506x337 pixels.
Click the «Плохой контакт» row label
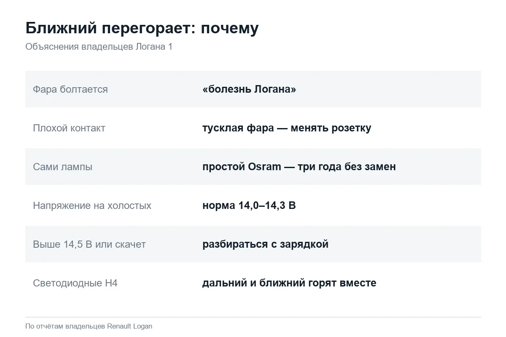(x=69, y=128)
